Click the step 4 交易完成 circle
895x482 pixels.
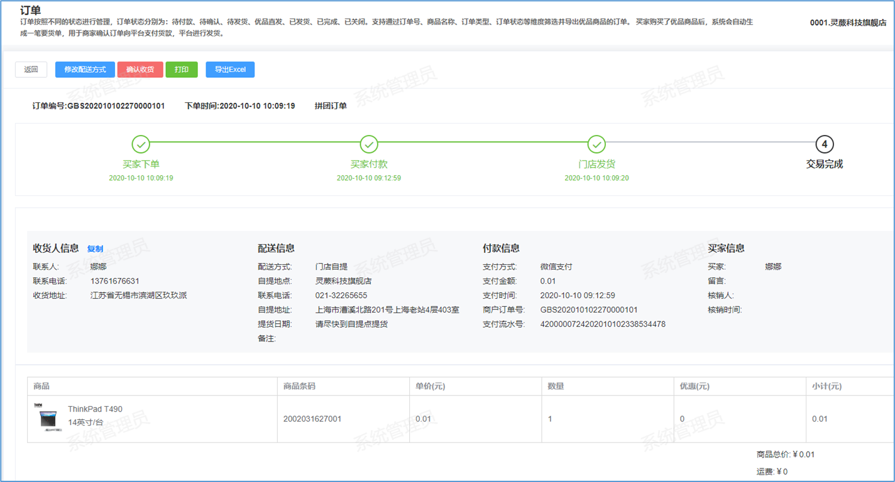[x=824, y=145]
